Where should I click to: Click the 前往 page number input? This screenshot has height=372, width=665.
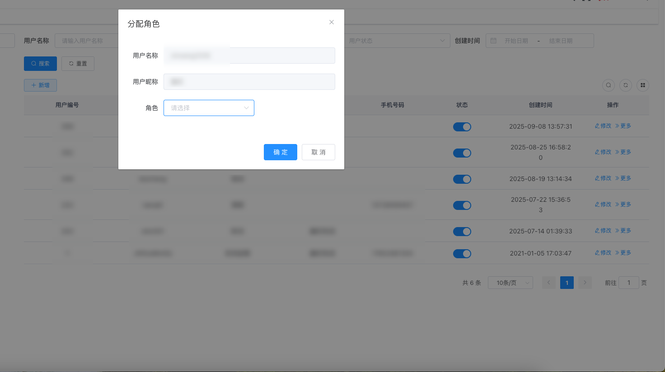click(628, 283)
